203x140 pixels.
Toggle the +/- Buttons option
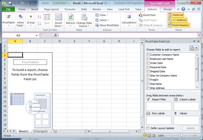click(178, 20)
